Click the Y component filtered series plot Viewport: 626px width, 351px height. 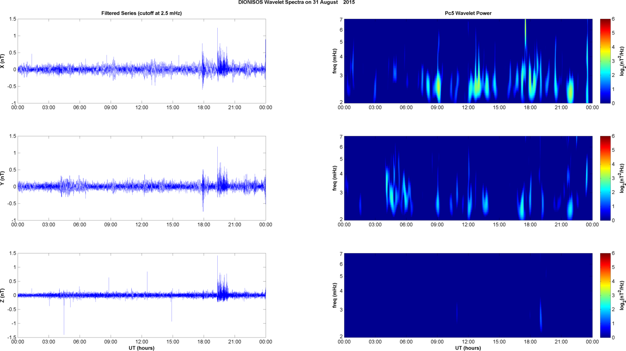tap(142, 178)
